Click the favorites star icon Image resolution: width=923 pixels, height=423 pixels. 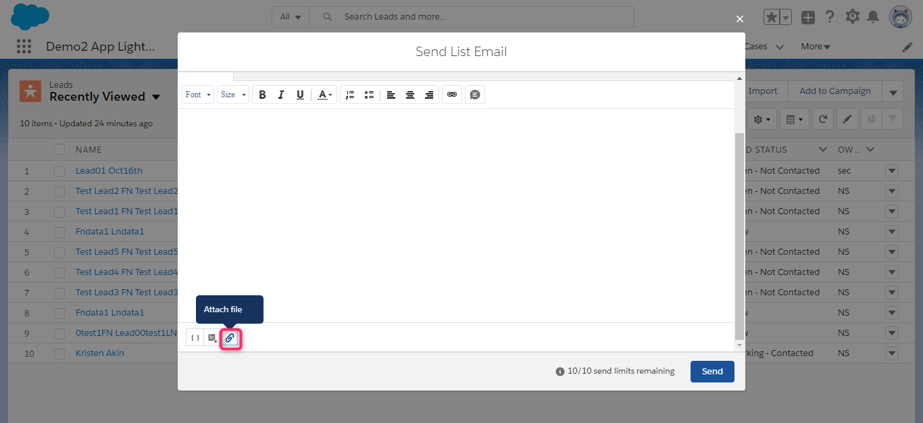[772, 18]
